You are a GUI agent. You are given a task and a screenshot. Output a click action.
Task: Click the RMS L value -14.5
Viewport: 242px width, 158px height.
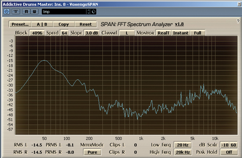(x=37, y=145)
